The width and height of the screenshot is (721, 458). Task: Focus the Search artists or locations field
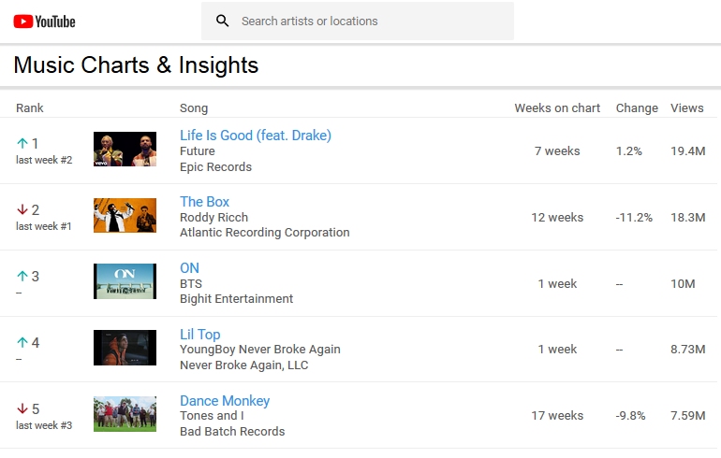point(358,21)
